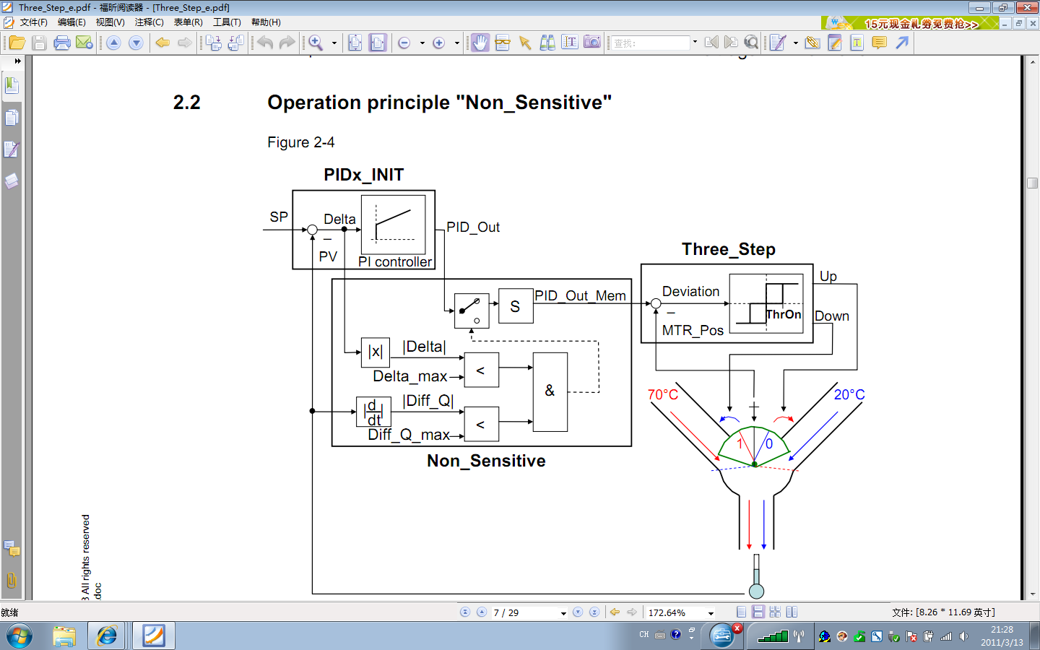Open the find field dropdown arrow
The width and height of the screenshot is (1040, 650).
695,43
